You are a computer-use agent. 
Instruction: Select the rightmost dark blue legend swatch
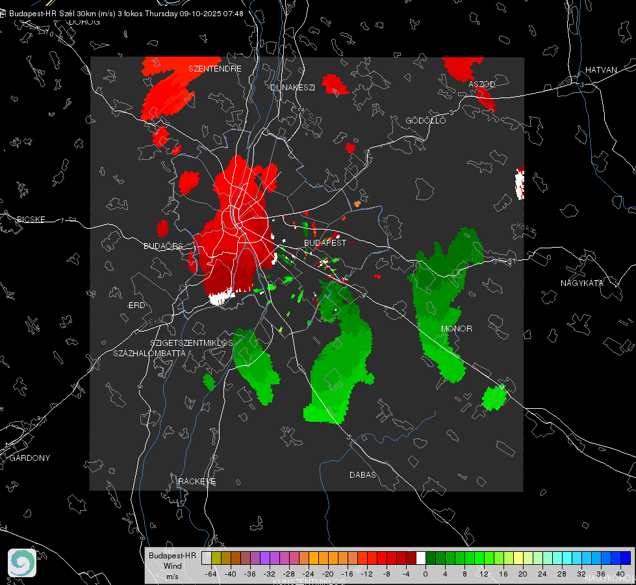[x=626, y=558]
